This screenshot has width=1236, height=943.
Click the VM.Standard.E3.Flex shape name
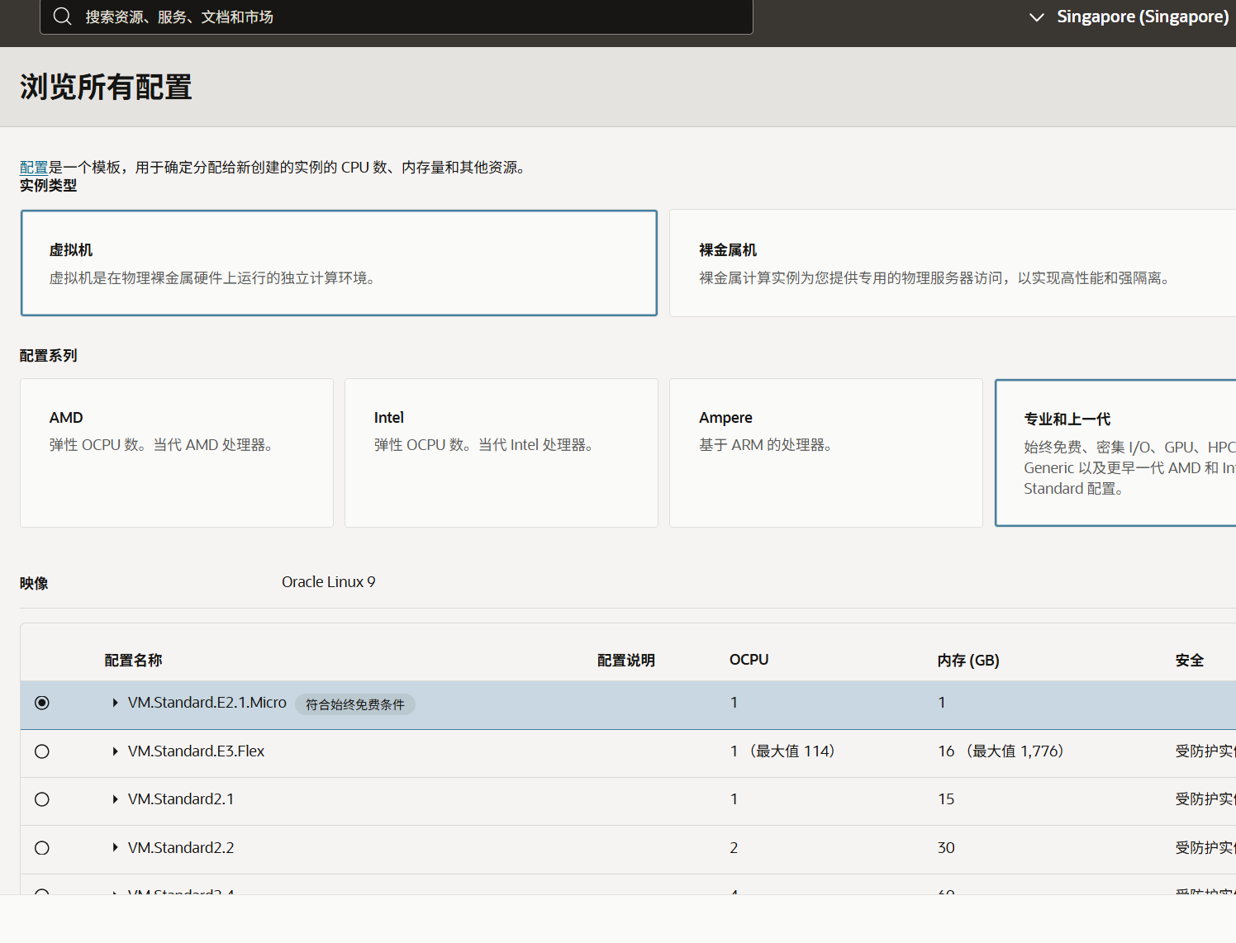196,751
